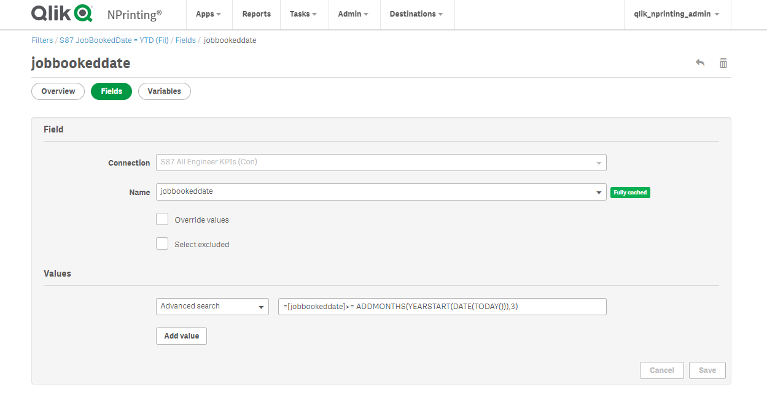Go to Reports in the top menu
Image resolution: width=767 pixels, height=406 pixels.
[x=256, y=14]
